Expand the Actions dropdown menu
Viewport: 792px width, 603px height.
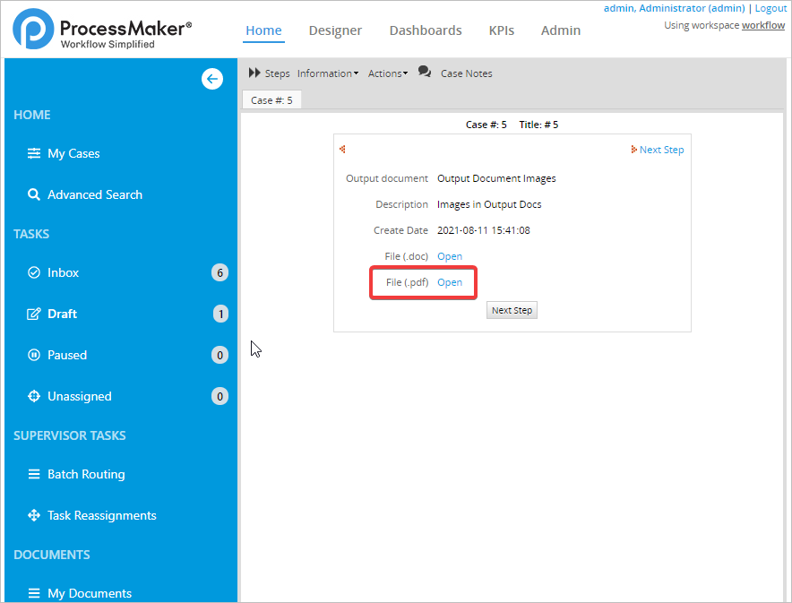pos(387,73)
